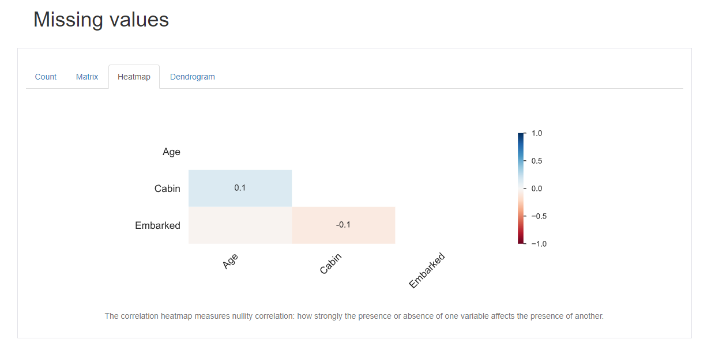Show the Dendrogram tab
The image size is (715, 347).
192,77
